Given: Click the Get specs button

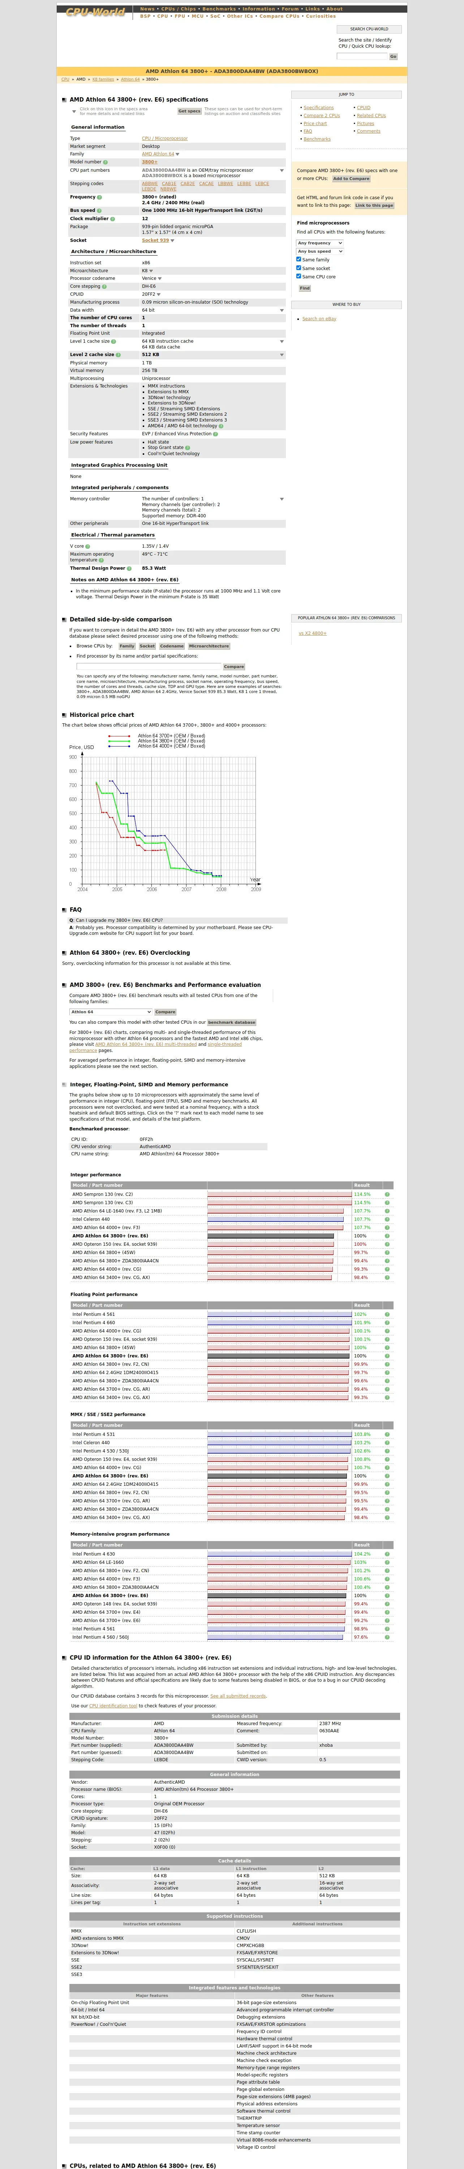Looking at the screenshot, I should coord(189,111).
